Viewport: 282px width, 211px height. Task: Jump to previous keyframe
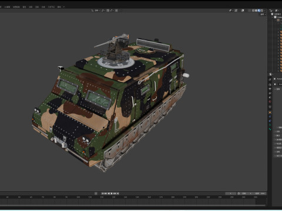pyautogui.click(x=106, y=193)
